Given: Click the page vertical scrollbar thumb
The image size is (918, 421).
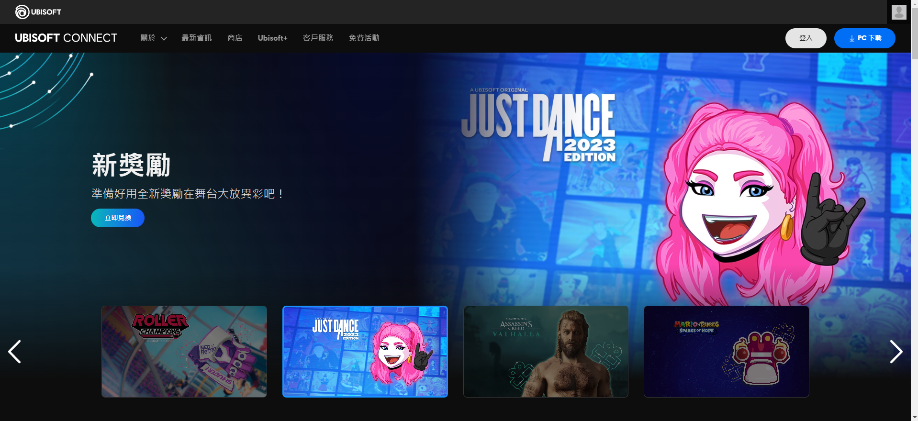Looking at the screenshot, I should tap(914, 33).
